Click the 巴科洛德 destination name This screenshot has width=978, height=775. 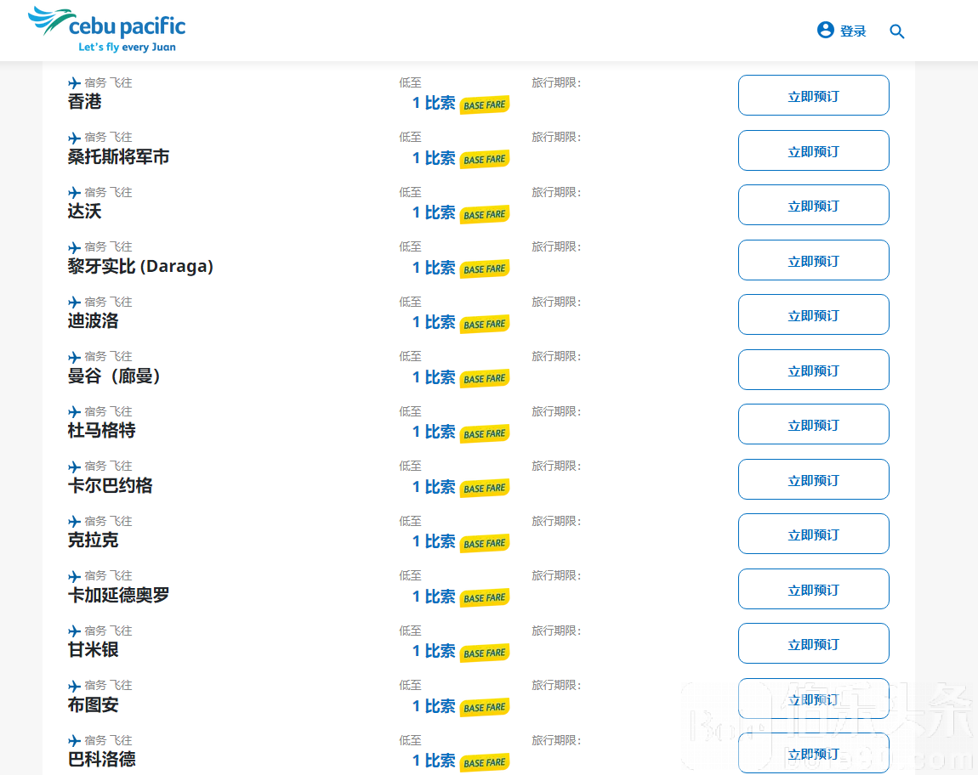102,759
